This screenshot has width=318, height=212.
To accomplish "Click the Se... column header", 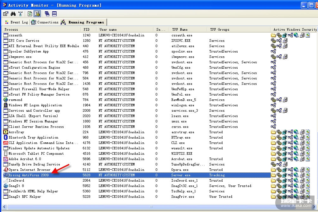I will 161,30.
